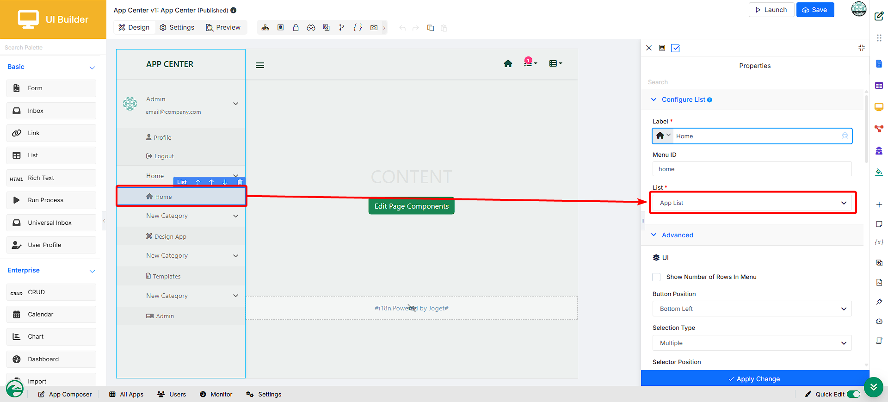Click the collapse icon at Properties panel corner
The image size is (888, 402).
(862, 48)
